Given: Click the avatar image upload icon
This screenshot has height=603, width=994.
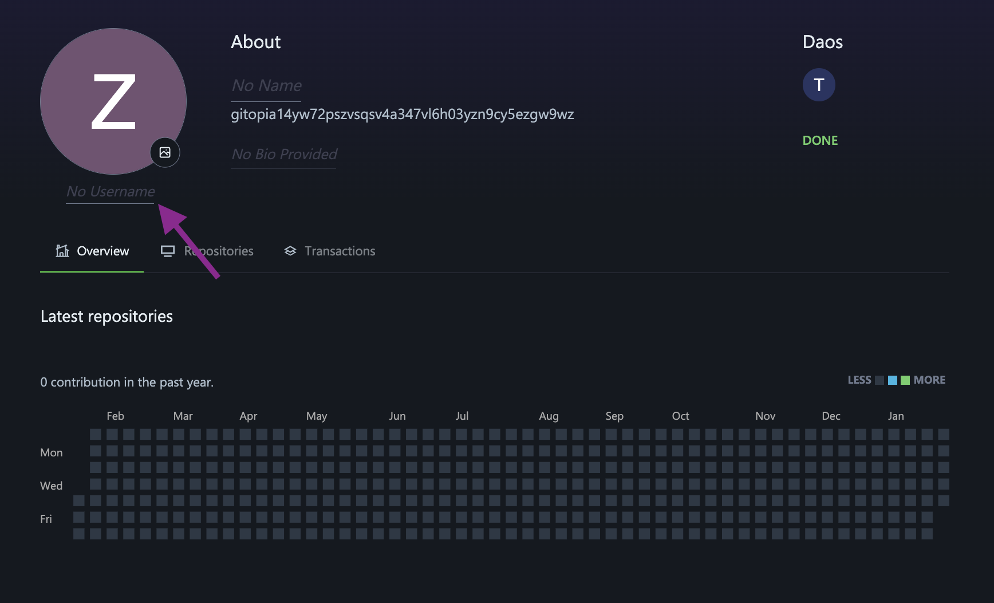Looking at the screenshot, I should [165, 152].
